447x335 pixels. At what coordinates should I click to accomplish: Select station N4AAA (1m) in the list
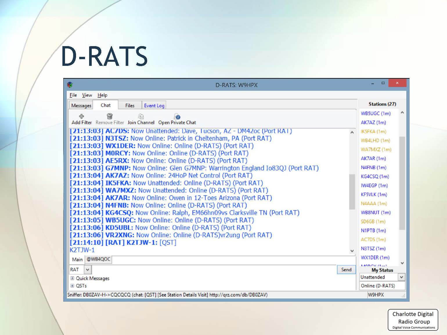374,203
